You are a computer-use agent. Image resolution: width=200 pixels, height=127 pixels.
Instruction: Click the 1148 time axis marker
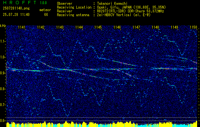[x=155, y=27]
